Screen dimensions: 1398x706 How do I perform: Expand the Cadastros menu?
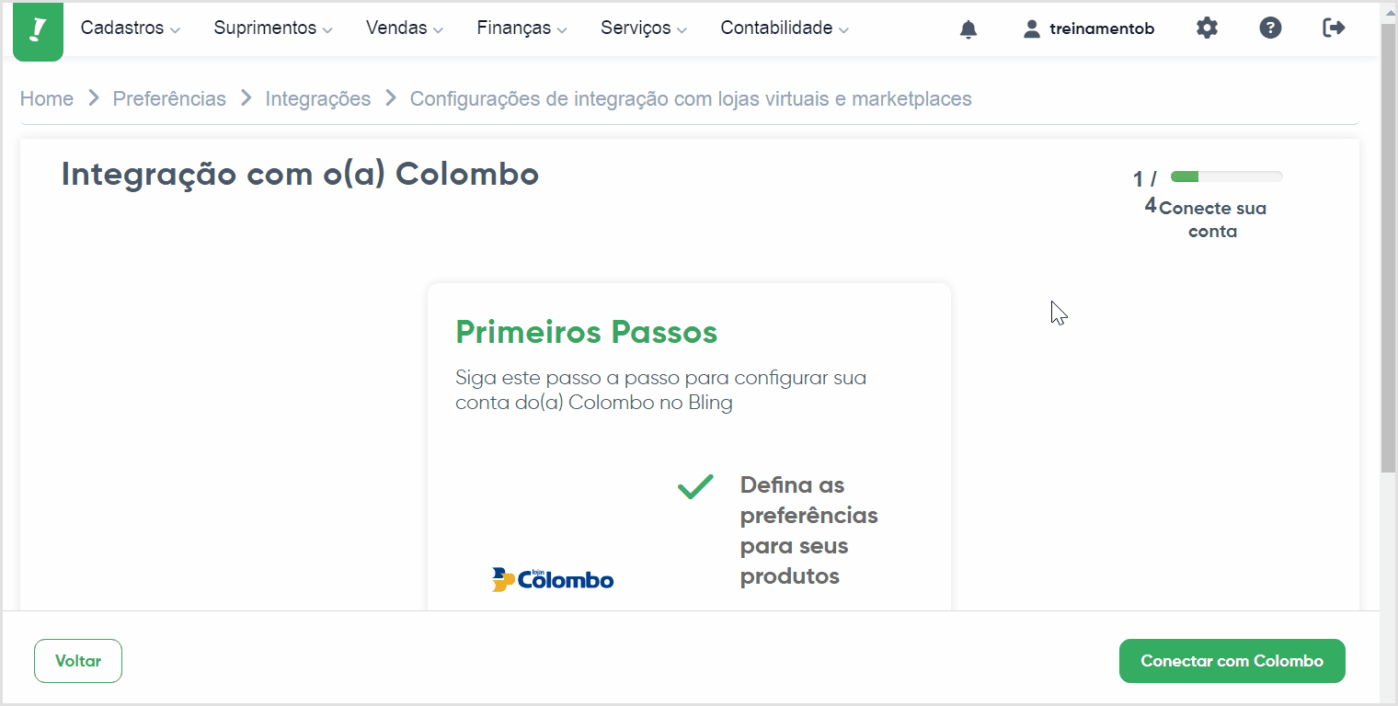(131, 28)
